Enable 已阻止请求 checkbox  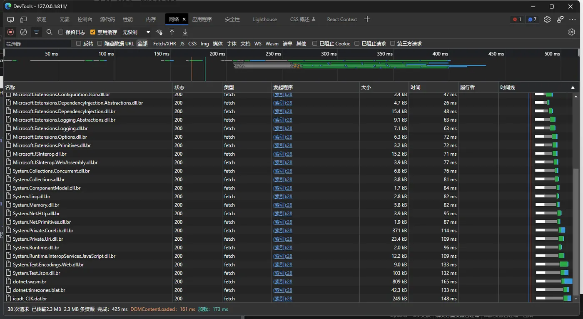pyautogui.click(x=357, y=43)
